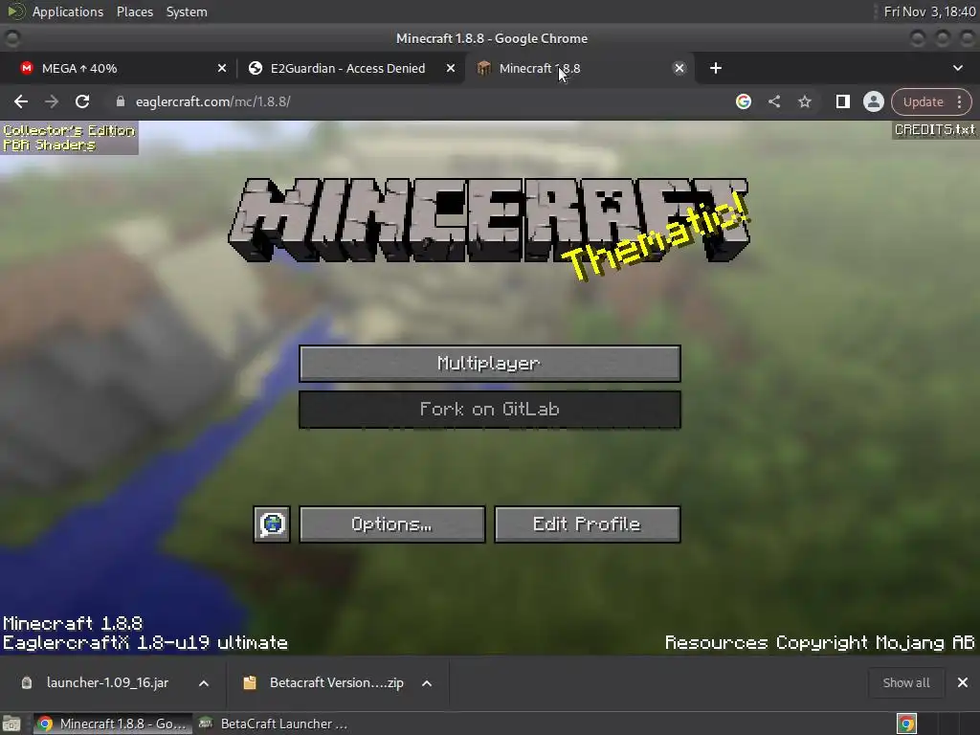
Task: Open the Applications menu
Action: [68, 11]
